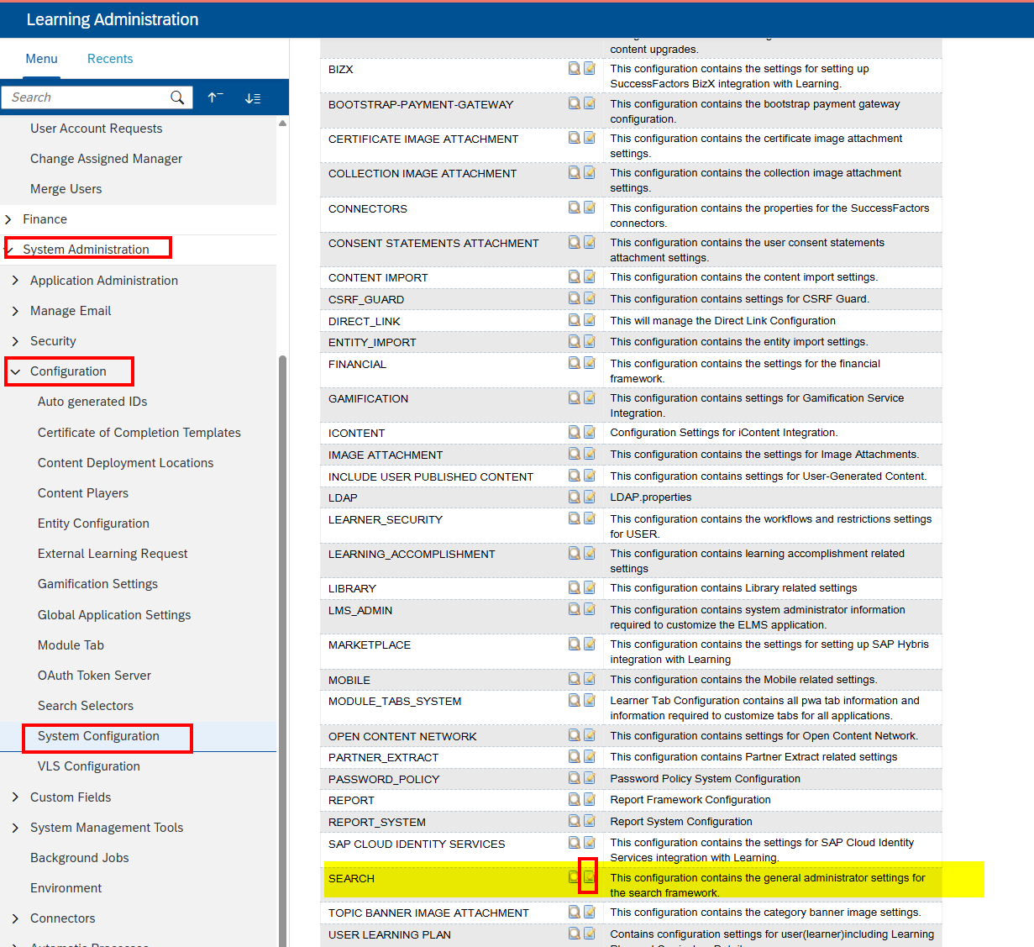Click the expand all menu icon
1034x947 pixels.
[253, 98]
